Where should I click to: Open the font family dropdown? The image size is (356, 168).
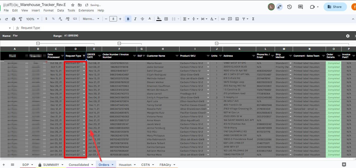(91, 19)
